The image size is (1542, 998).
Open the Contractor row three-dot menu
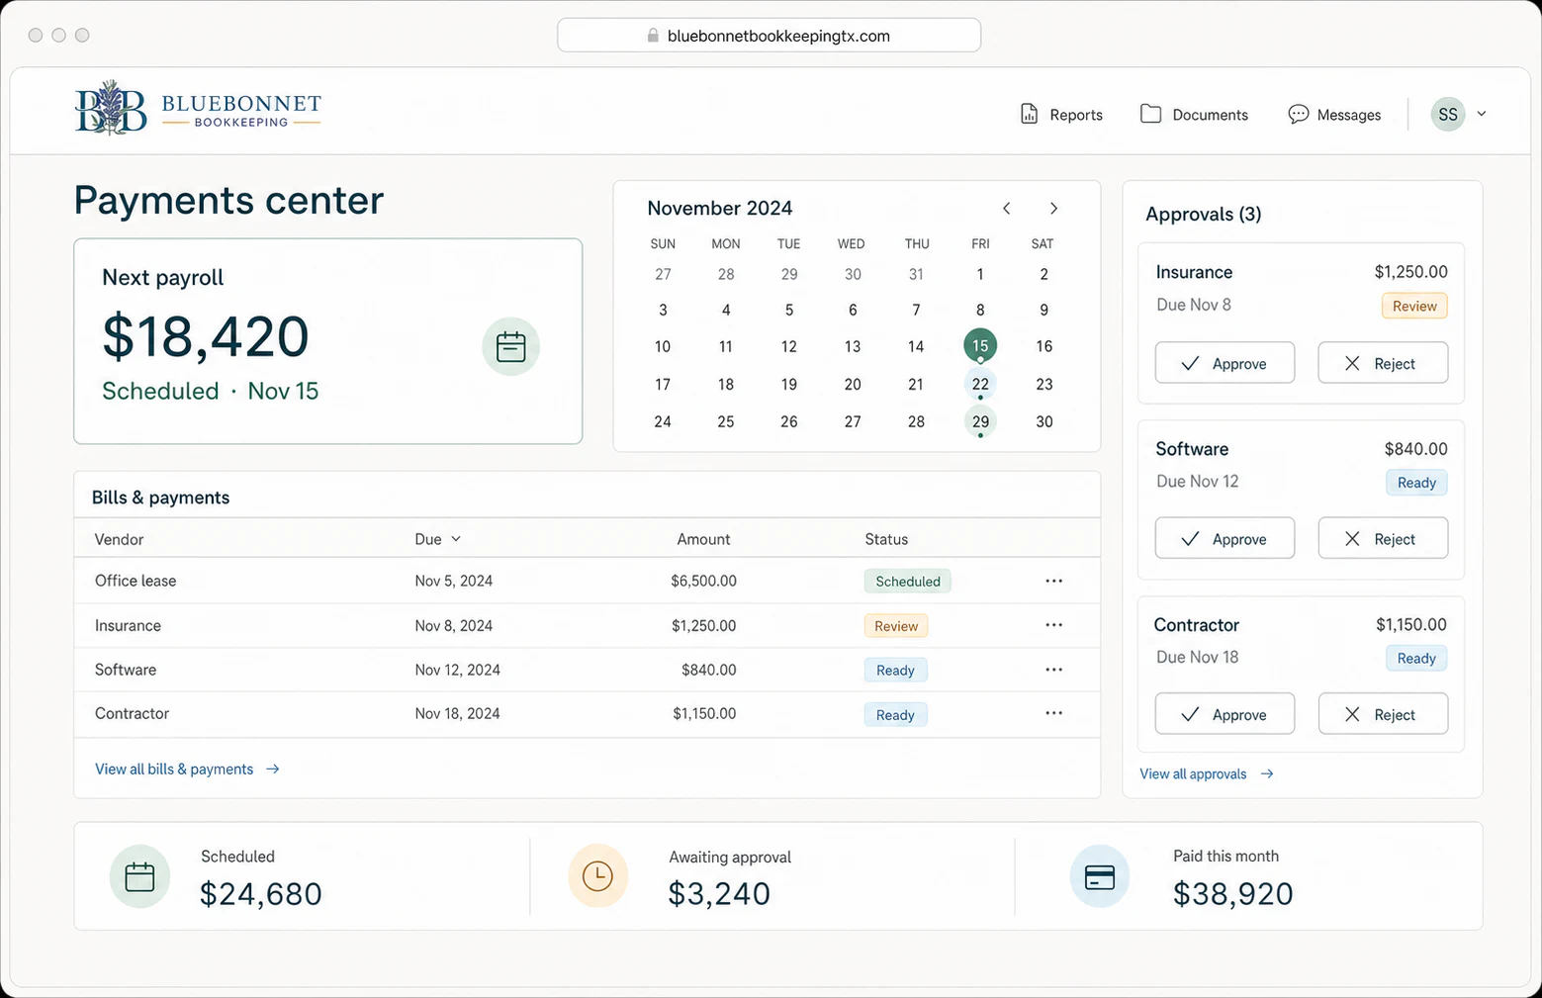[1053, 713]
